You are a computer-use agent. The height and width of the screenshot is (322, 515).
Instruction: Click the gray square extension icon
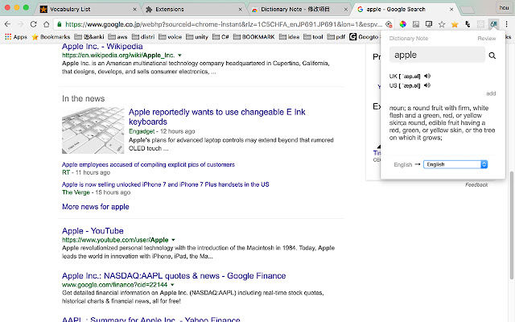tap(416, 24)
